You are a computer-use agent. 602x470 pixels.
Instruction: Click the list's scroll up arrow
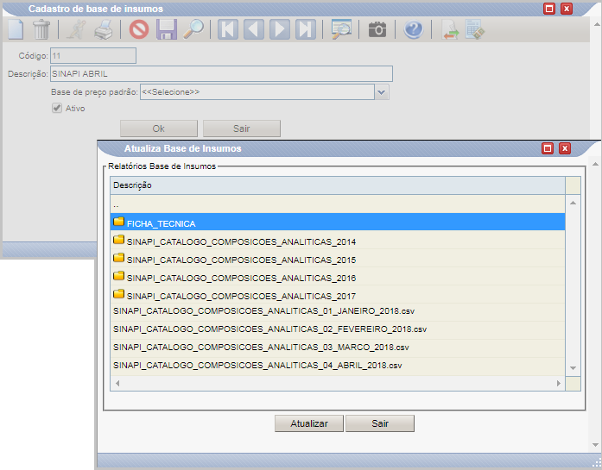(573, 203)
